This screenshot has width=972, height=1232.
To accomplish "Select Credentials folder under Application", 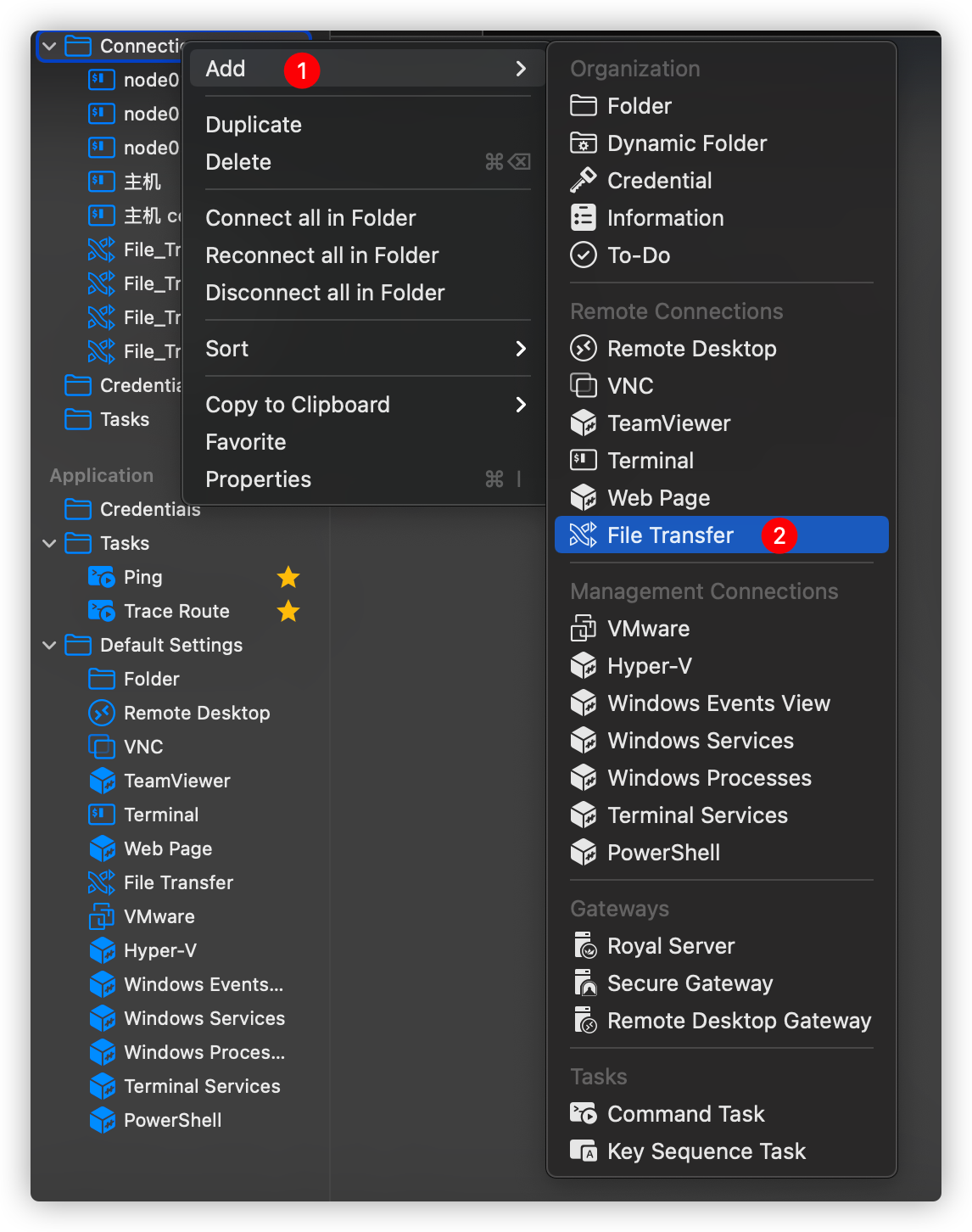I will [x=150, y=509].
